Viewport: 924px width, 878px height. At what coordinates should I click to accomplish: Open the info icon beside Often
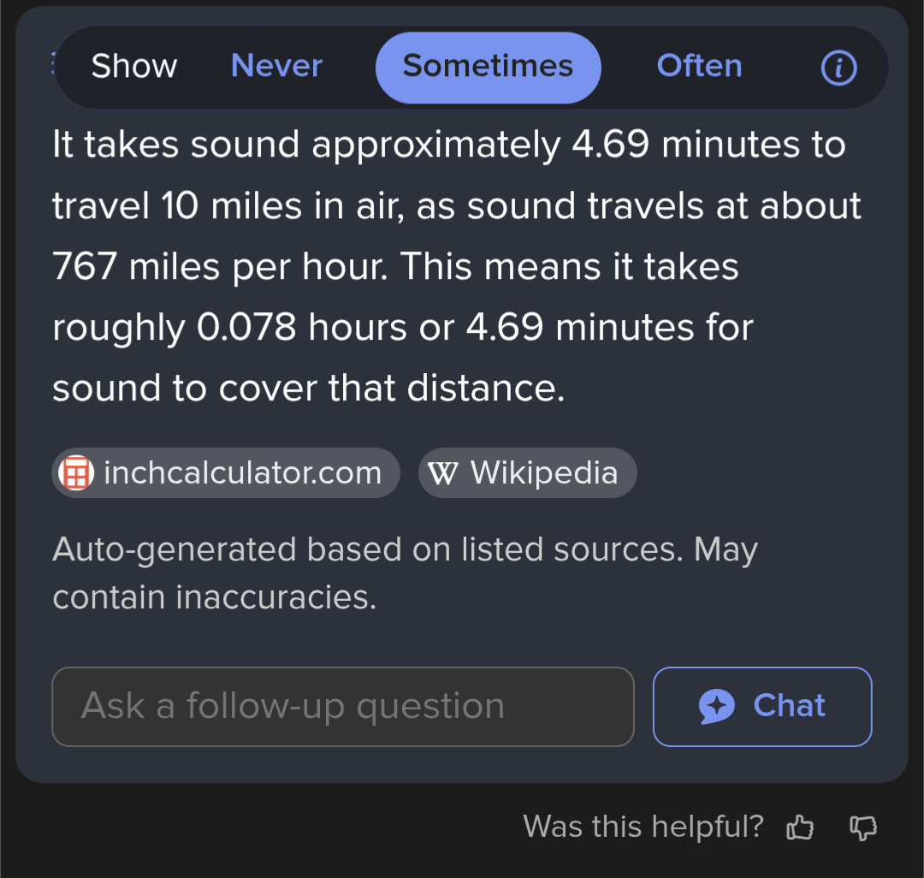pyautogui.click(x=838, y=68)
